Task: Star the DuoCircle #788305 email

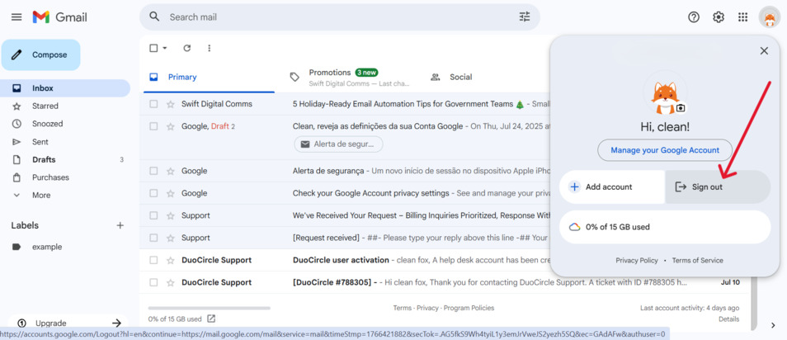Action: pyautogui.click(x=171, y=283)
